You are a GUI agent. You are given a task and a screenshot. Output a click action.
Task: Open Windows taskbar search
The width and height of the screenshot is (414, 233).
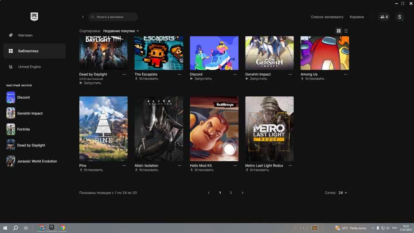point(16,228)
